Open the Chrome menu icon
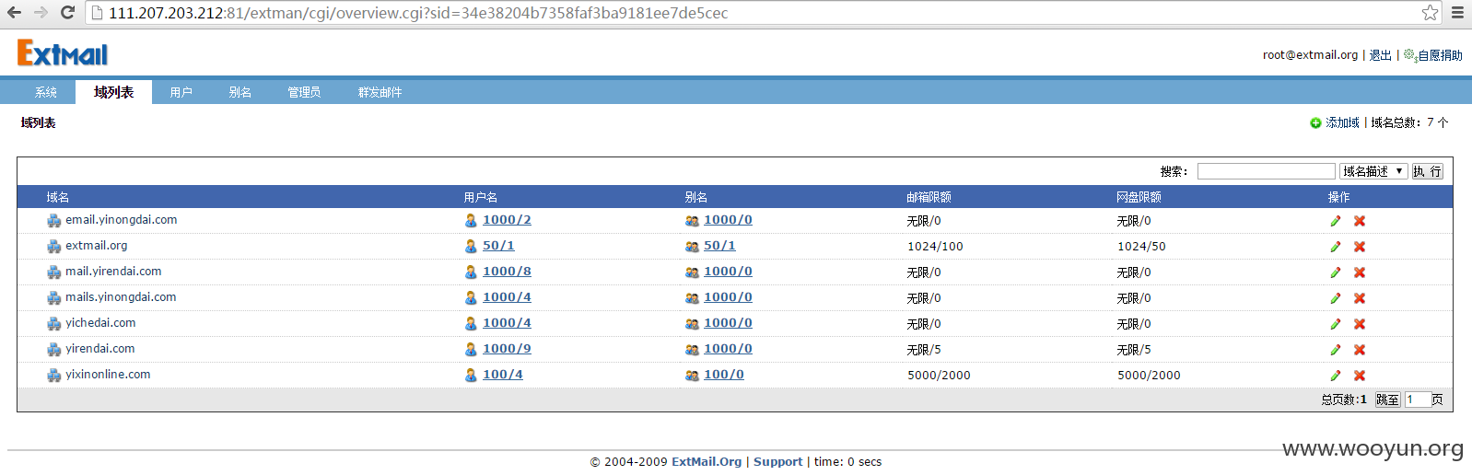The height and width of the screenshot is (475, 1472). pyautogui.click(x=1457, y=13)
